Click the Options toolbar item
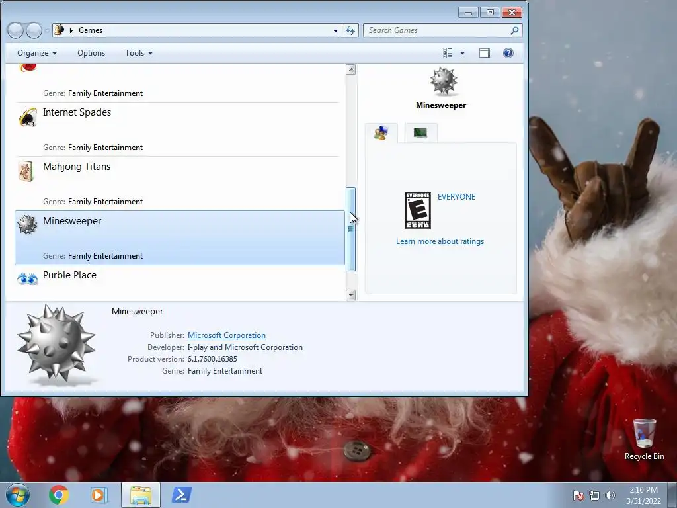Viewport: 677px width, 508px height. (91, 53)
